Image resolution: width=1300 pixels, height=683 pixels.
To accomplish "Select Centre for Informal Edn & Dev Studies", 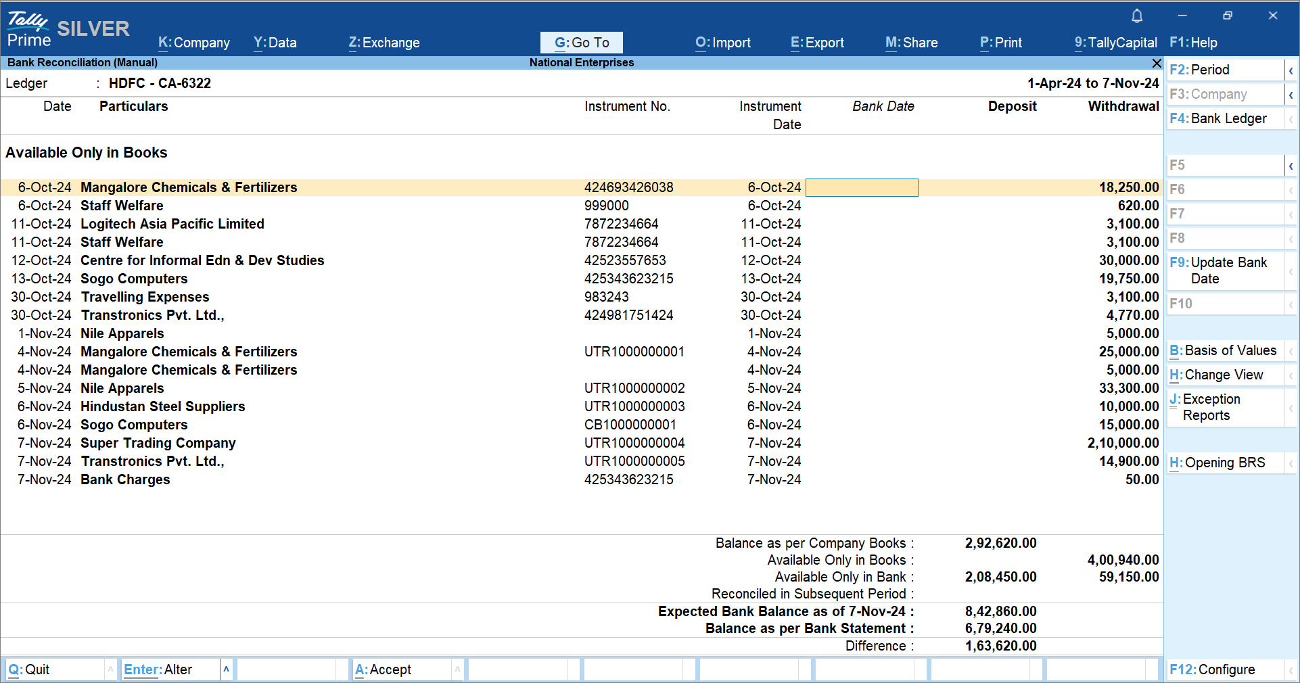I will pyautogui.click(x=582, y=260).
